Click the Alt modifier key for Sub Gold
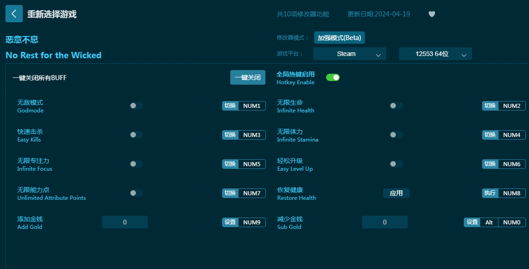 point(489,222)
